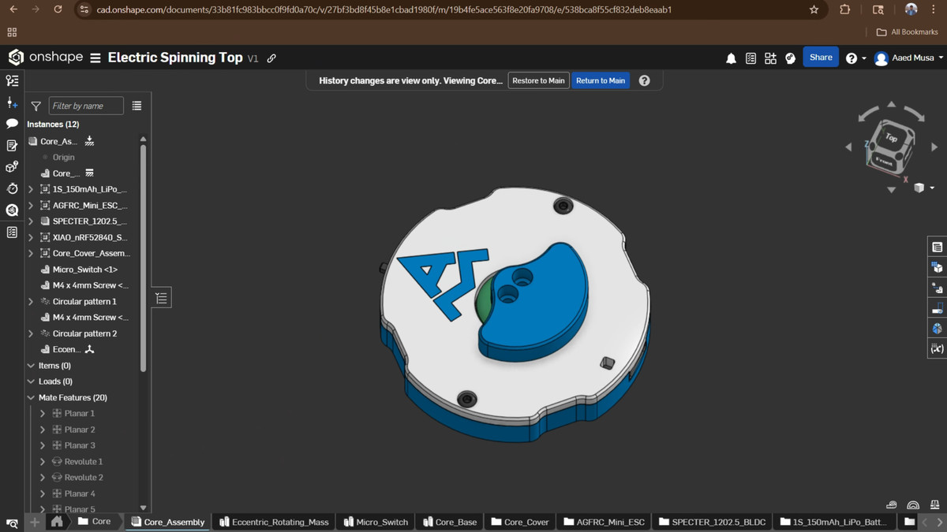The width and height of the screenshot is (947, 532).
Task: Switch to the Eccentric_Rotating_Mass tab
Action: (273, 522)
